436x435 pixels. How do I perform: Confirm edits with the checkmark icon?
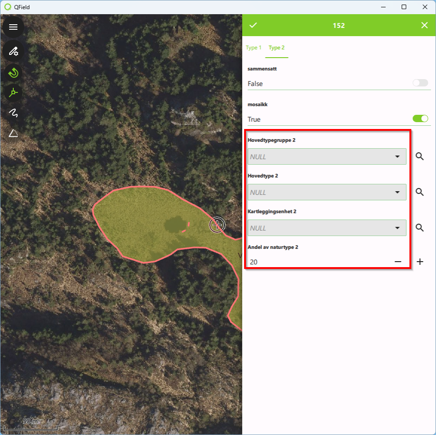[253, 25]
